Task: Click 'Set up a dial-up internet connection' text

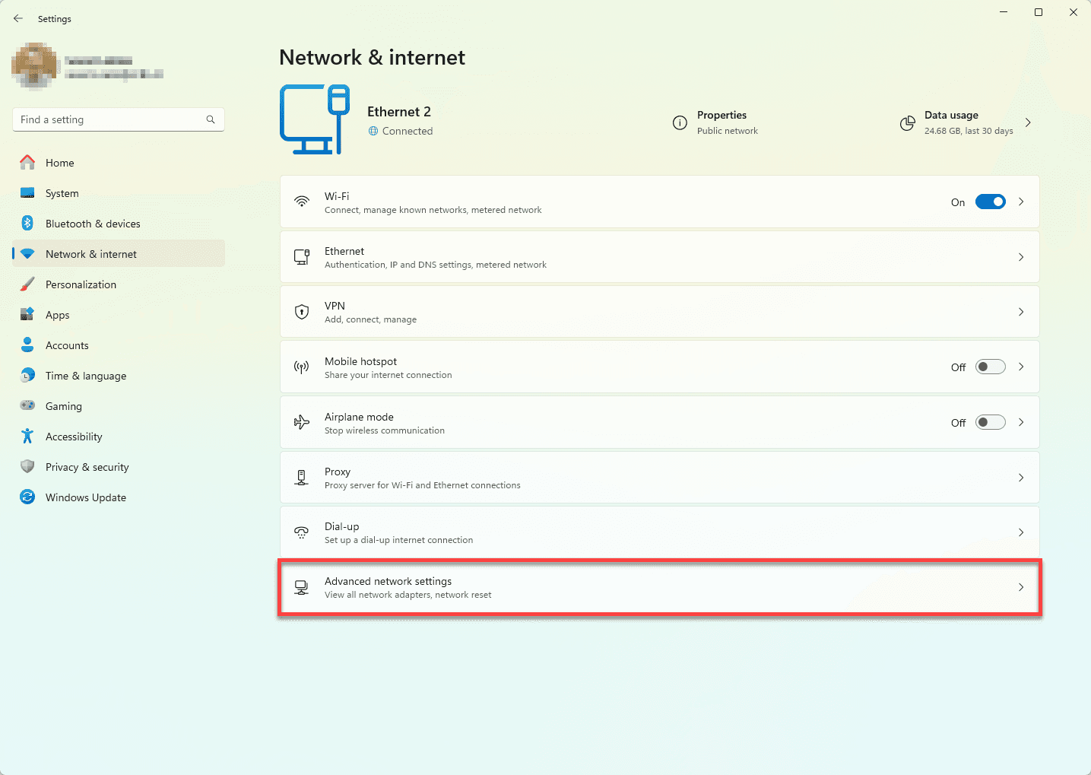Action: tap(399, 540)
